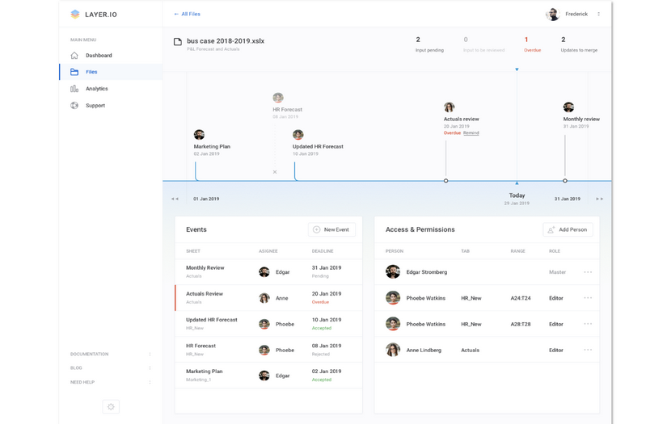Click the A28:T28 range cell
667x424 pixels.
(521, 324)
